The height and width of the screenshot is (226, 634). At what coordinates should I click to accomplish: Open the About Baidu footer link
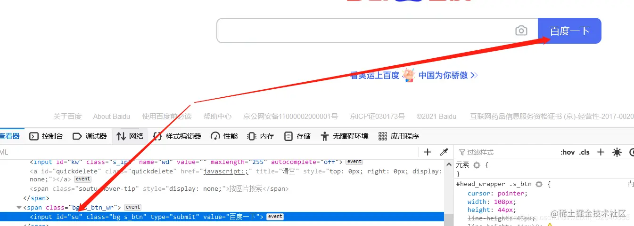[112, 117]
